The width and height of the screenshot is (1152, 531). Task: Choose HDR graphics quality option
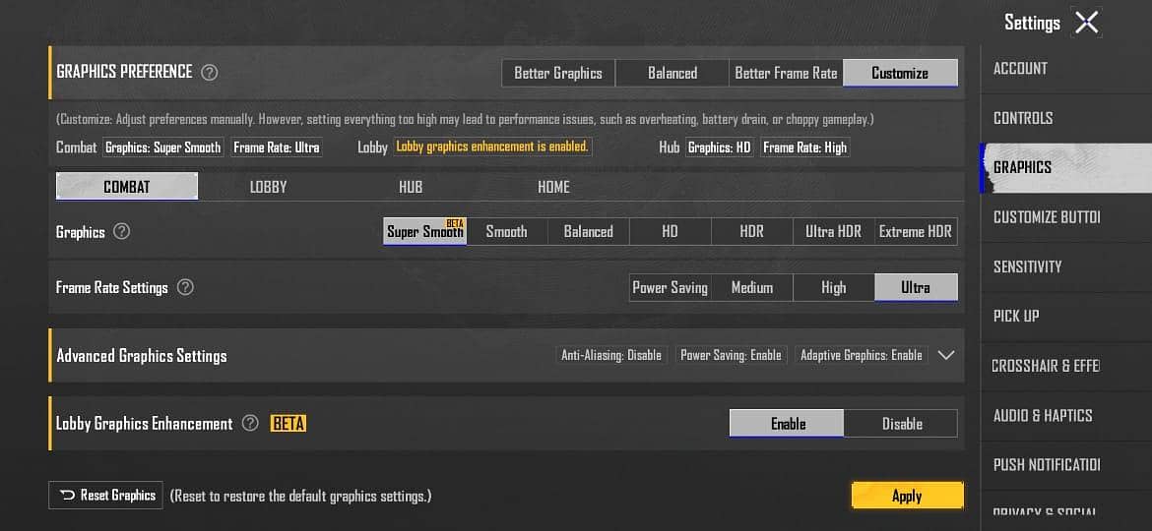coord(751,232)
